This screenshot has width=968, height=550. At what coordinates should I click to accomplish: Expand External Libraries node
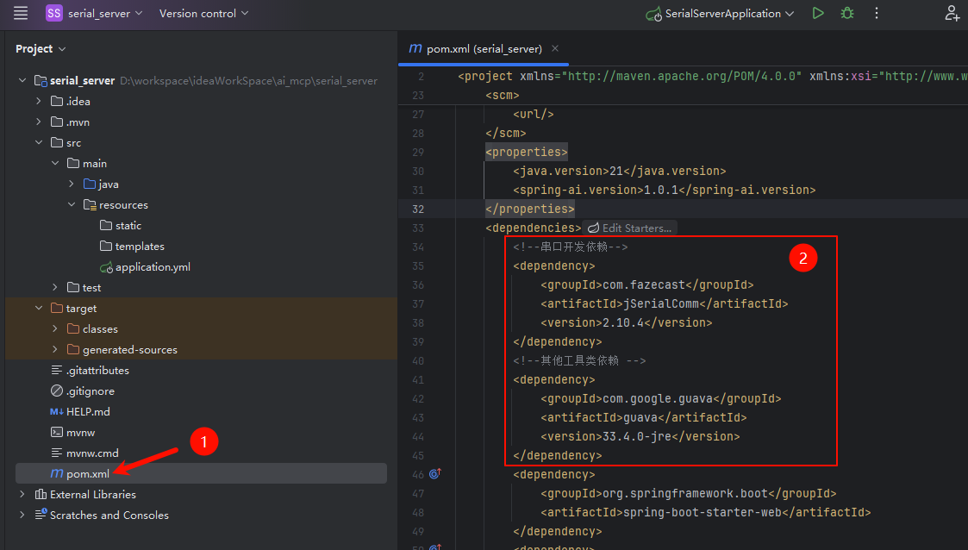point(22,494)
